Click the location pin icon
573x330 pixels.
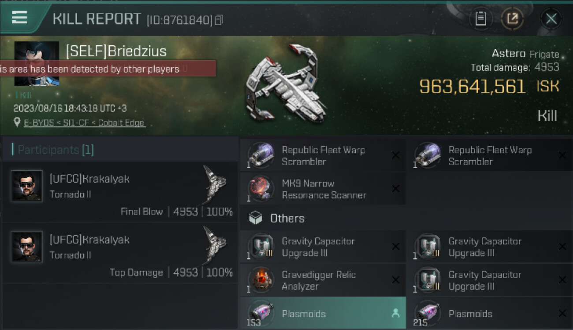click(17, 122)
